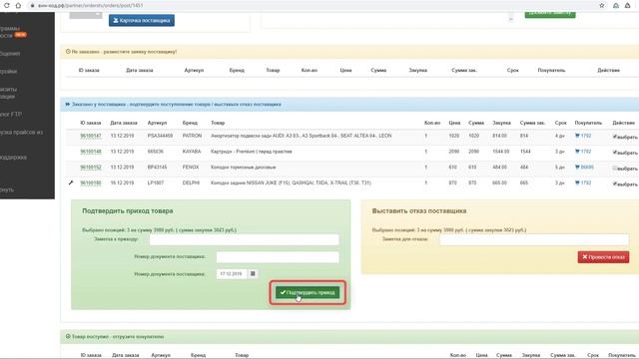
Task: Click brand cell PATRON
Action: (192, 136)
